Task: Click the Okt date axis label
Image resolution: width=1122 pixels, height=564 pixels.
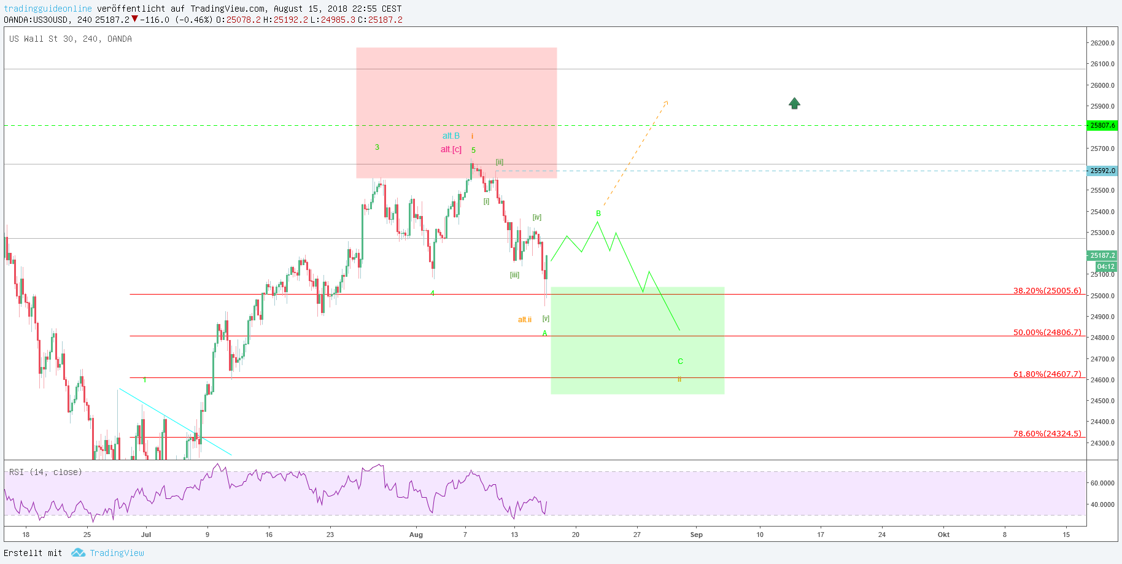Action: tap(943, 535)
